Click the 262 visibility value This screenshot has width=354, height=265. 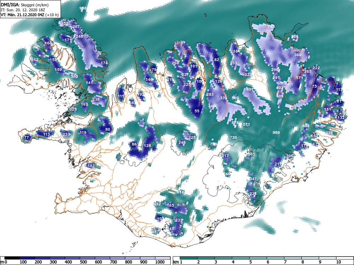coord(35,60)
